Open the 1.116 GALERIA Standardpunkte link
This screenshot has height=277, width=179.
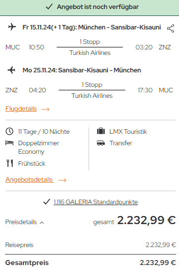[95, 202]
